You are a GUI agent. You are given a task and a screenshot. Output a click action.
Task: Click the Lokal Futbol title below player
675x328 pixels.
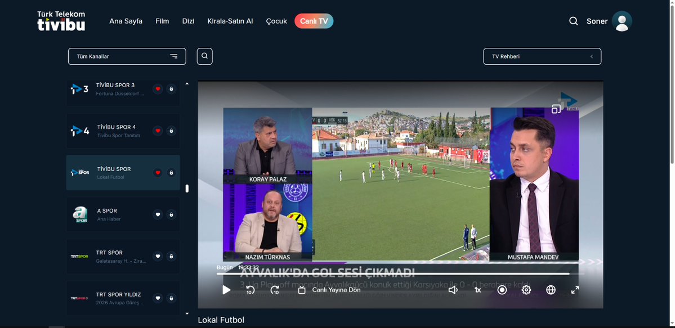[x=221, y=320]
